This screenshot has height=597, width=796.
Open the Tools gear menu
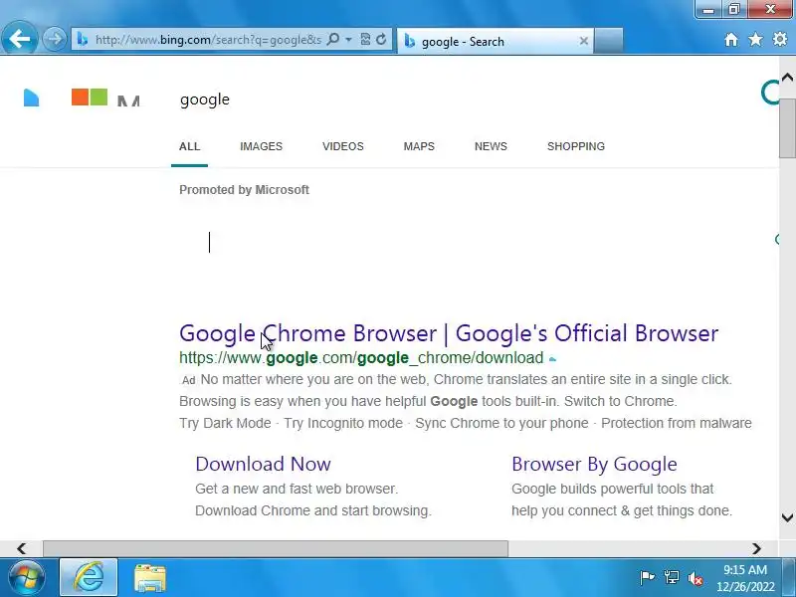(780, 40)
